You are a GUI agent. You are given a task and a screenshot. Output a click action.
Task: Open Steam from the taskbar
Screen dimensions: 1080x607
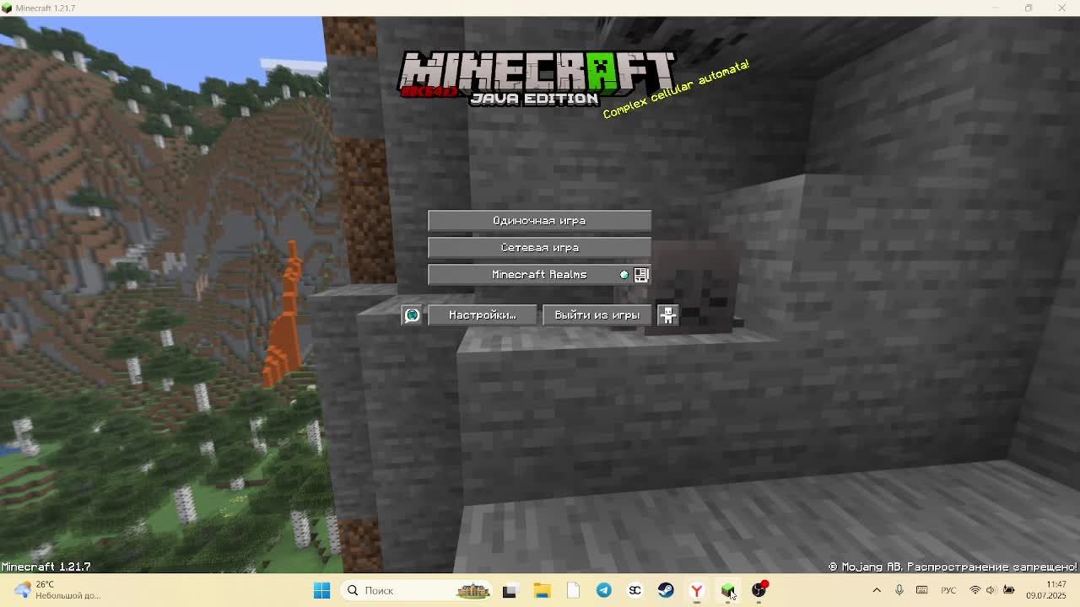pos(666,590)
